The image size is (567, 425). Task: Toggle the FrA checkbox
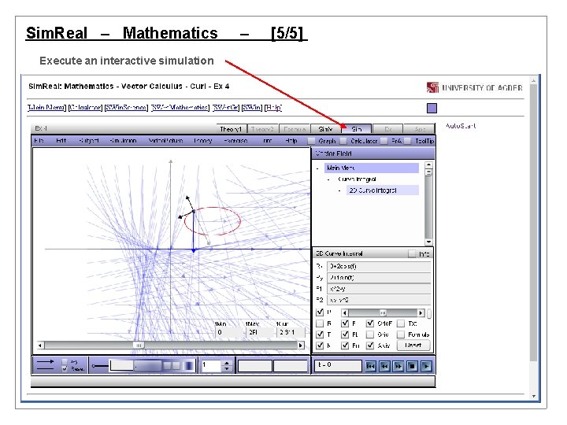tap(384, 141)
